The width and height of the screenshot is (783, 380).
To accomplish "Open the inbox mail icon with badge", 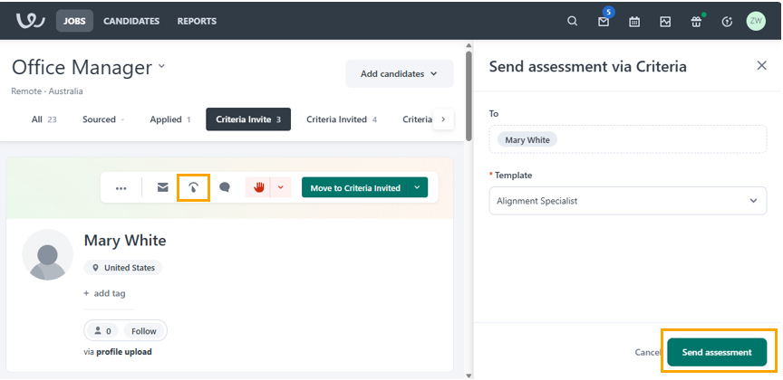I will pos(604,21).
